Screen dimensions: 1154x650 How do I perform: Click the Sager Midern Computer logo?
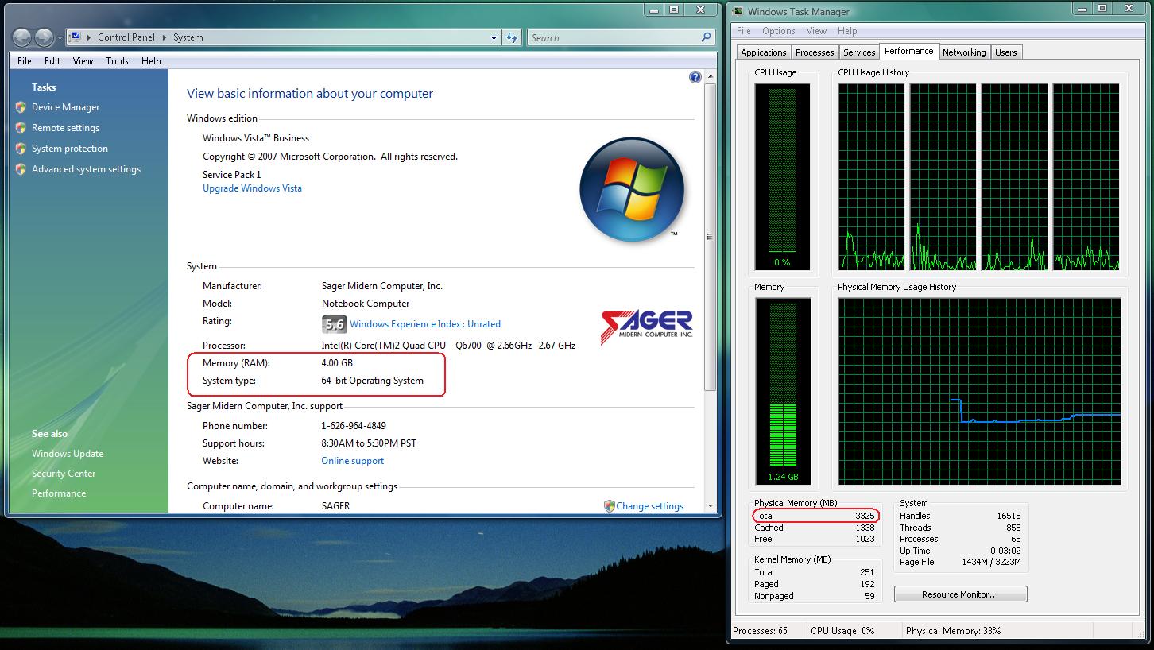click(x=647, y=326)
